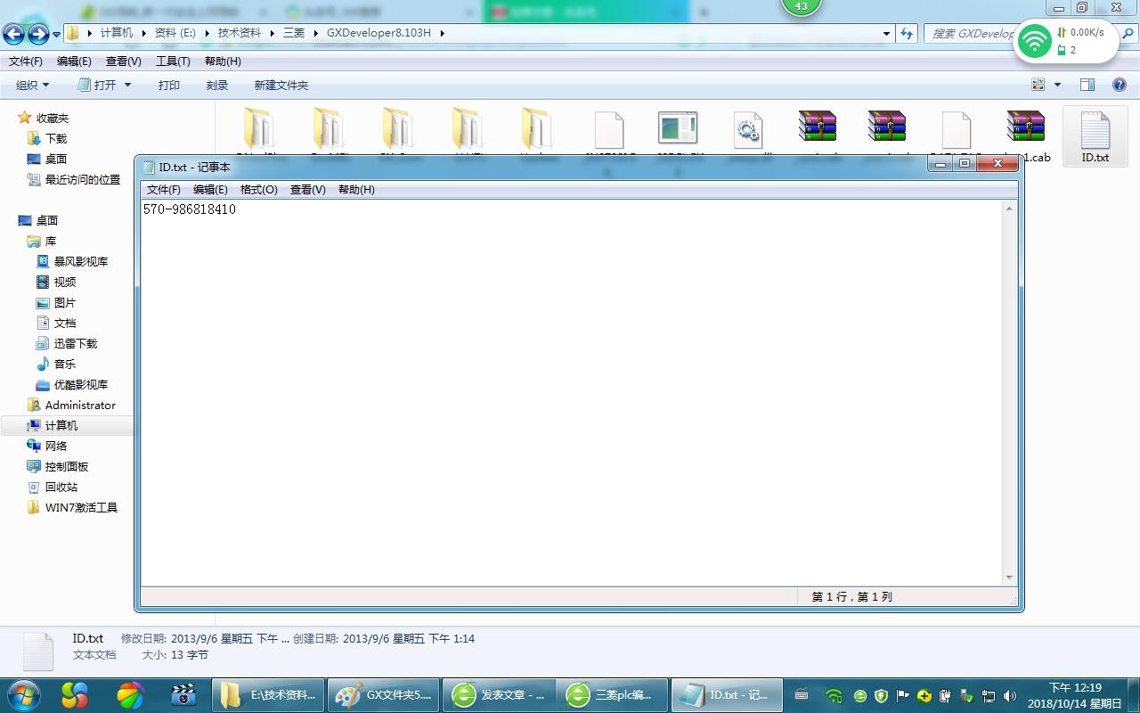
Task: Click the Windows Start orb
Action: pos(24,694)
